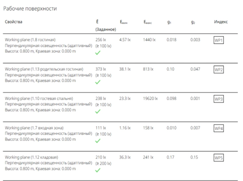Select Working plane (1.12 кладовая)

31,157
